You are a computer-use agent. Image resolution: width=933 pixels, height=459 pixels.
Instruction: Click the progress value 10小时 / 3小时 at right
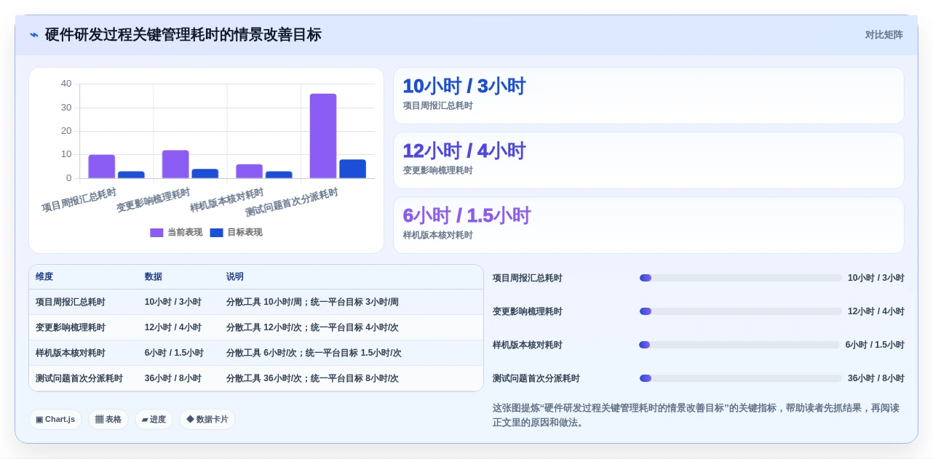(x=876, y=278)
